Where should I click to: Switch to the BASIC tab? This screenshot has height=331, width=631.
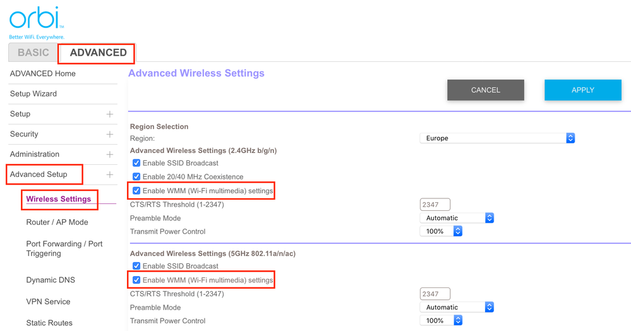pyautogui.click(x=33, y=53)
